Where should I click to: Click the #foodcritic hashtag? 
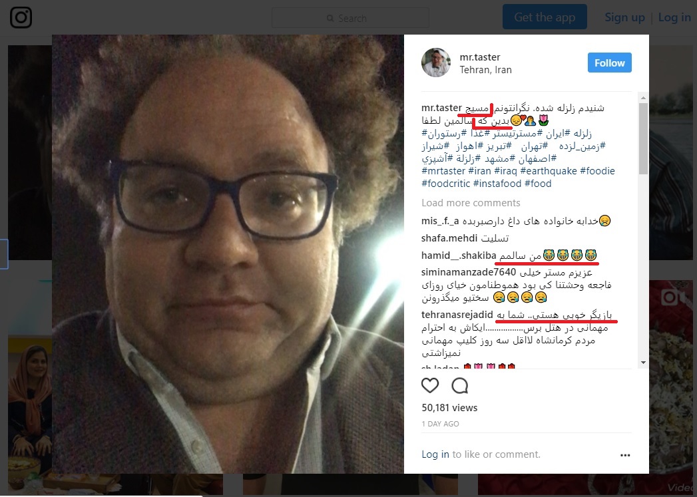click(x=446, y=184)
